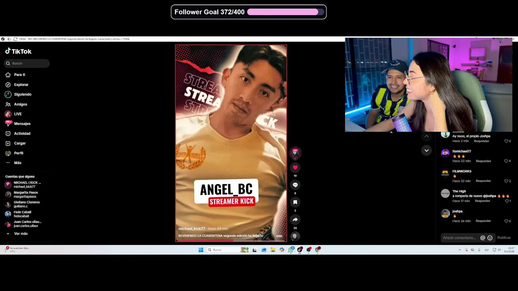This screenshot has width=518, height=291.
Task: Click the TikTok video player
Action: [x=231, y=143]
